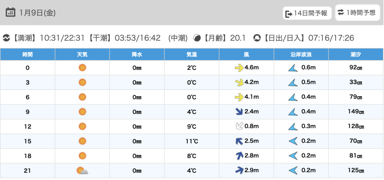384x180 pixels.
Task: Select the 時間 column header
Action: [27, 55]
